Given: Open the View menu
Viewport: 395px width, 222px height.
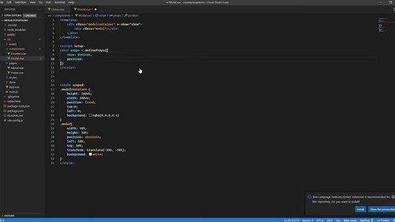Looking at the screenshot, I should [33, 2].
